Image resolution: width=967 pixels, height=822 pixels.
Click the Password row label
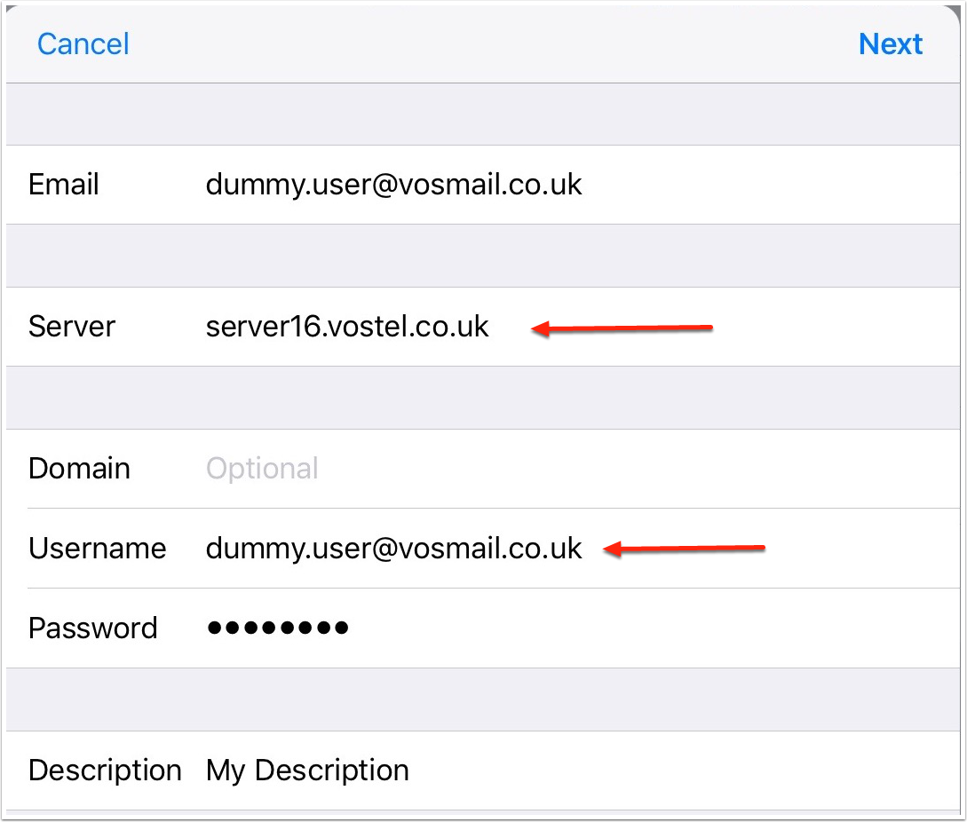click(92, 628)
